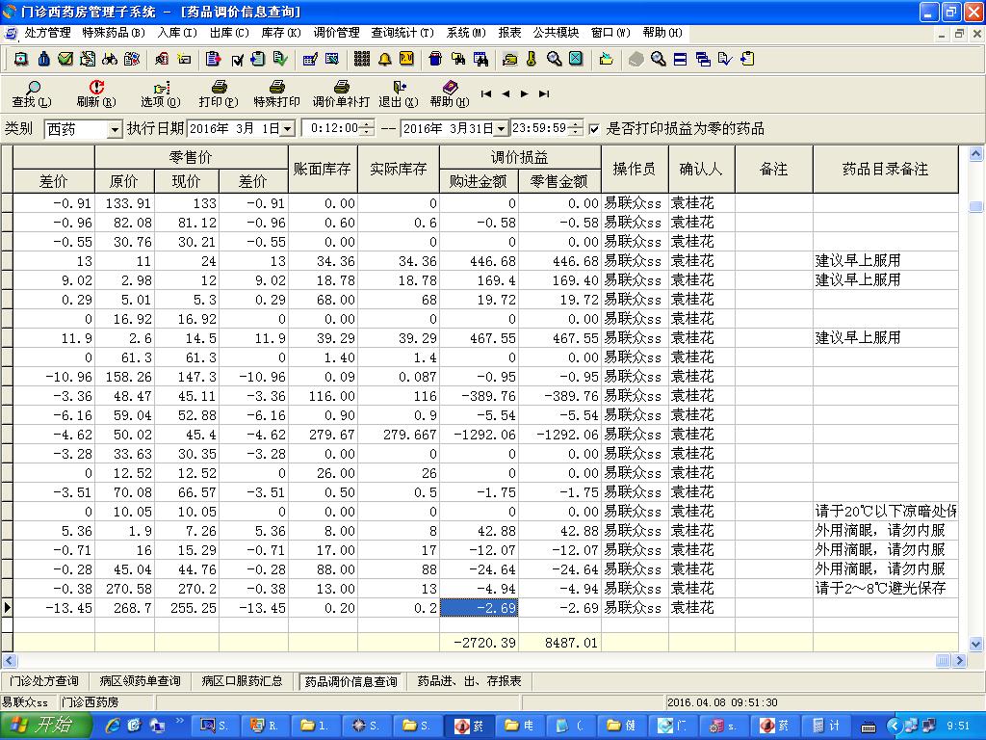Click the medical kit icon in the toolbar
Image resolution: width=986 pixels, height=740 pixels.
click(21, 59)
